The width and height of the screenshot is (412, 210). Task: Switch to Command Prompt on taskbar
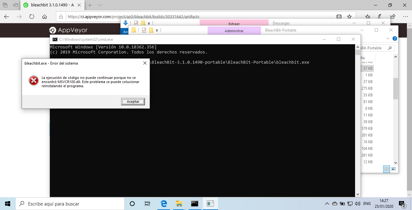click(x=195, y=204)
